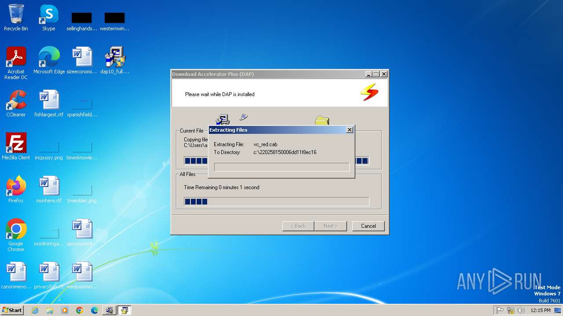Click 'Please wait while DAP is installed' text
563x316 pixels.
tap(220, 94)
